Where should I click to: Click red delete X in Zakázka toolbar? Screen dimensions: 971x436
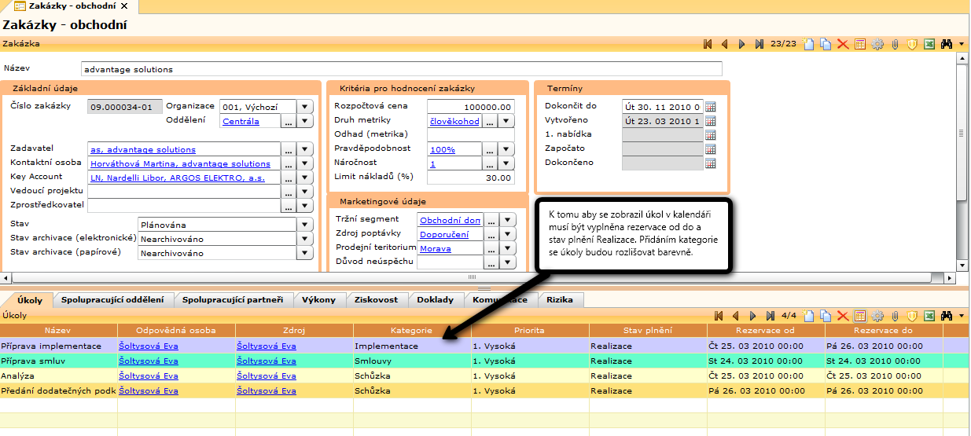click(x=843, y=44)
